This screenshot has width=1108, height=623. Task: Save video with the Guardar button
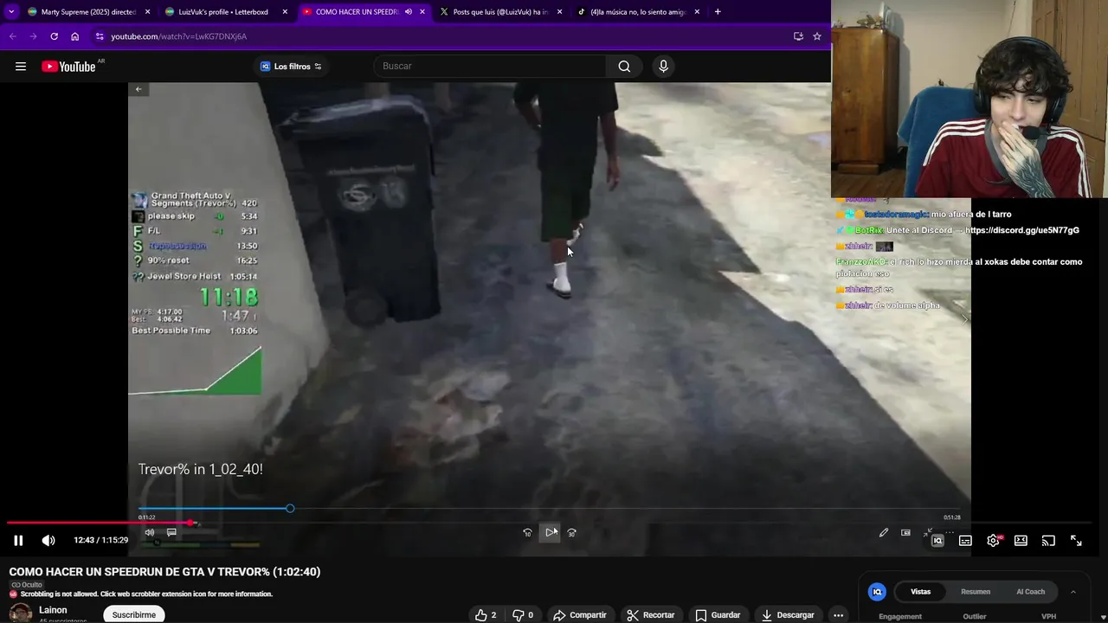pos(718,615)
